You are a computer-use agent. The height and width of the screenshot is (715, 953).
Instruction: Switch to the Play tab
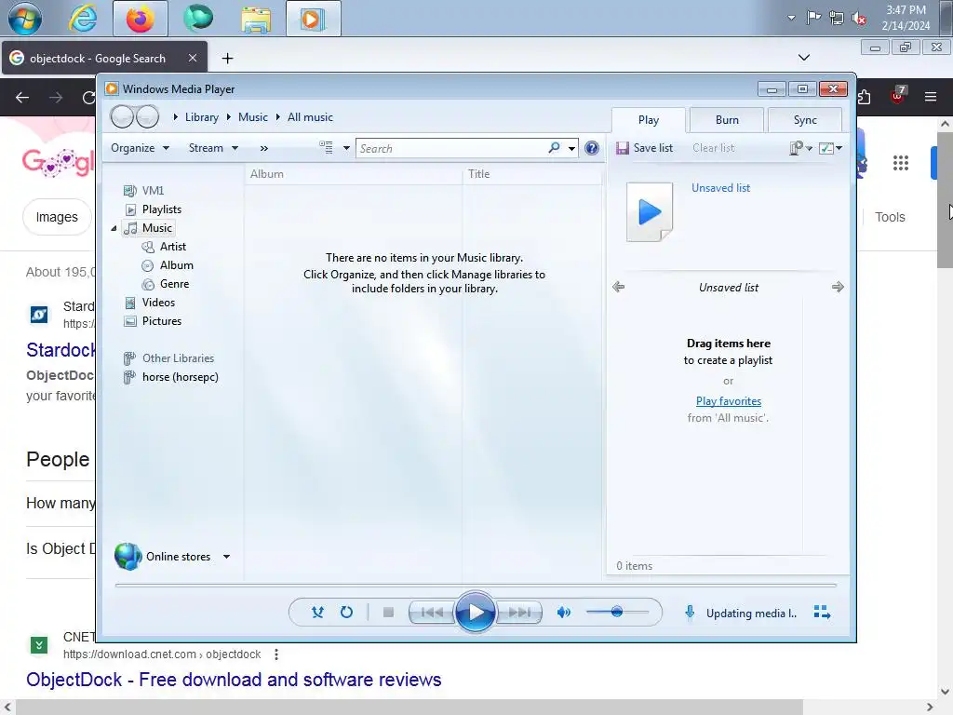point(649,120)
